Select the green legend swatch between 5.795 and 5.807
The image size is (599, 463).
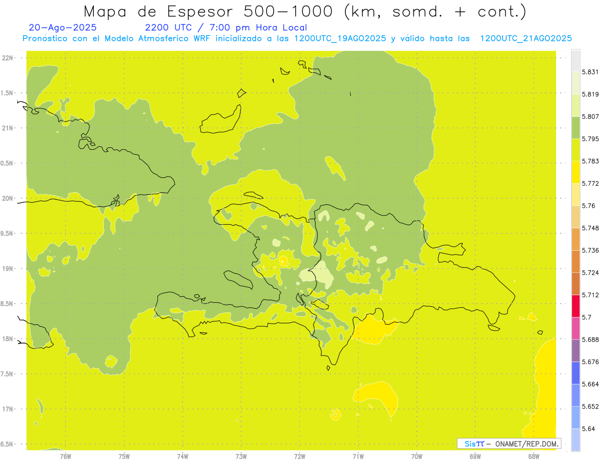point(576,127)
